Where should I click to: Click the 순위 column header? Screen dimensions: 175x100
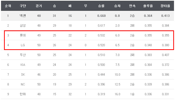(8, 6)
